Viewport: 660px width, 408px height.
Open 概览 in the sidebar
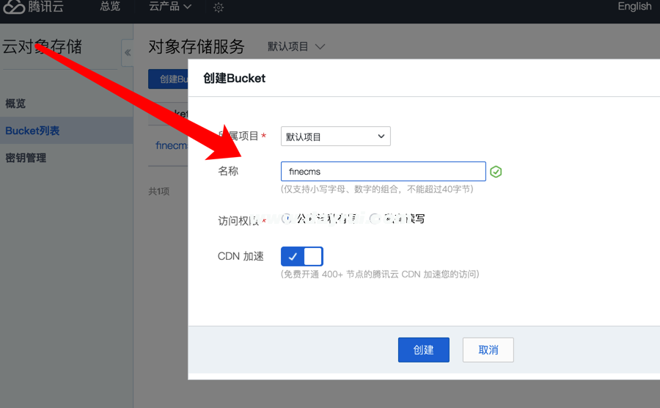(15, 103)
